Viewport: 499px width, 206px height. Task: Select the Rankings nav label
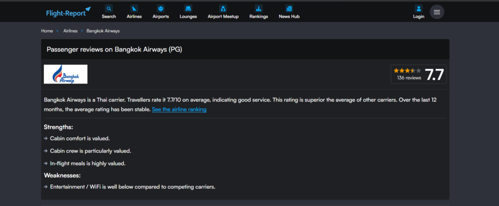[x=259, y=17]
